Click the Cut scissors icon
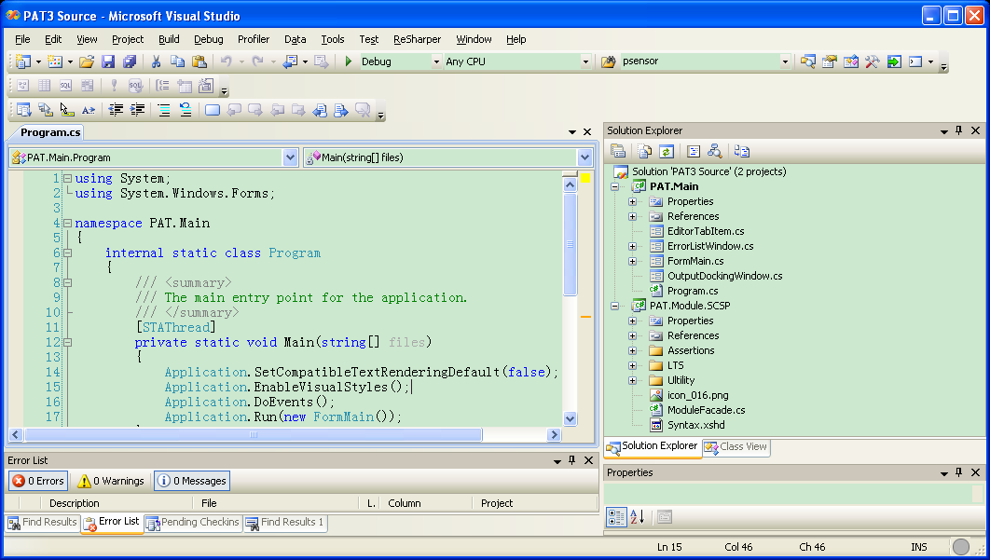 156,61
